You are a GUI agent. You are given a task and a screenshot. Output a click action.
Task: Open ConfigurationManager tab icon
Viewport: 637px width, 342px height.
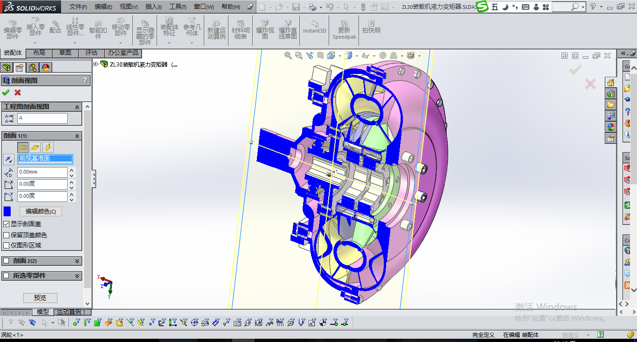click(x=33, y=67)
